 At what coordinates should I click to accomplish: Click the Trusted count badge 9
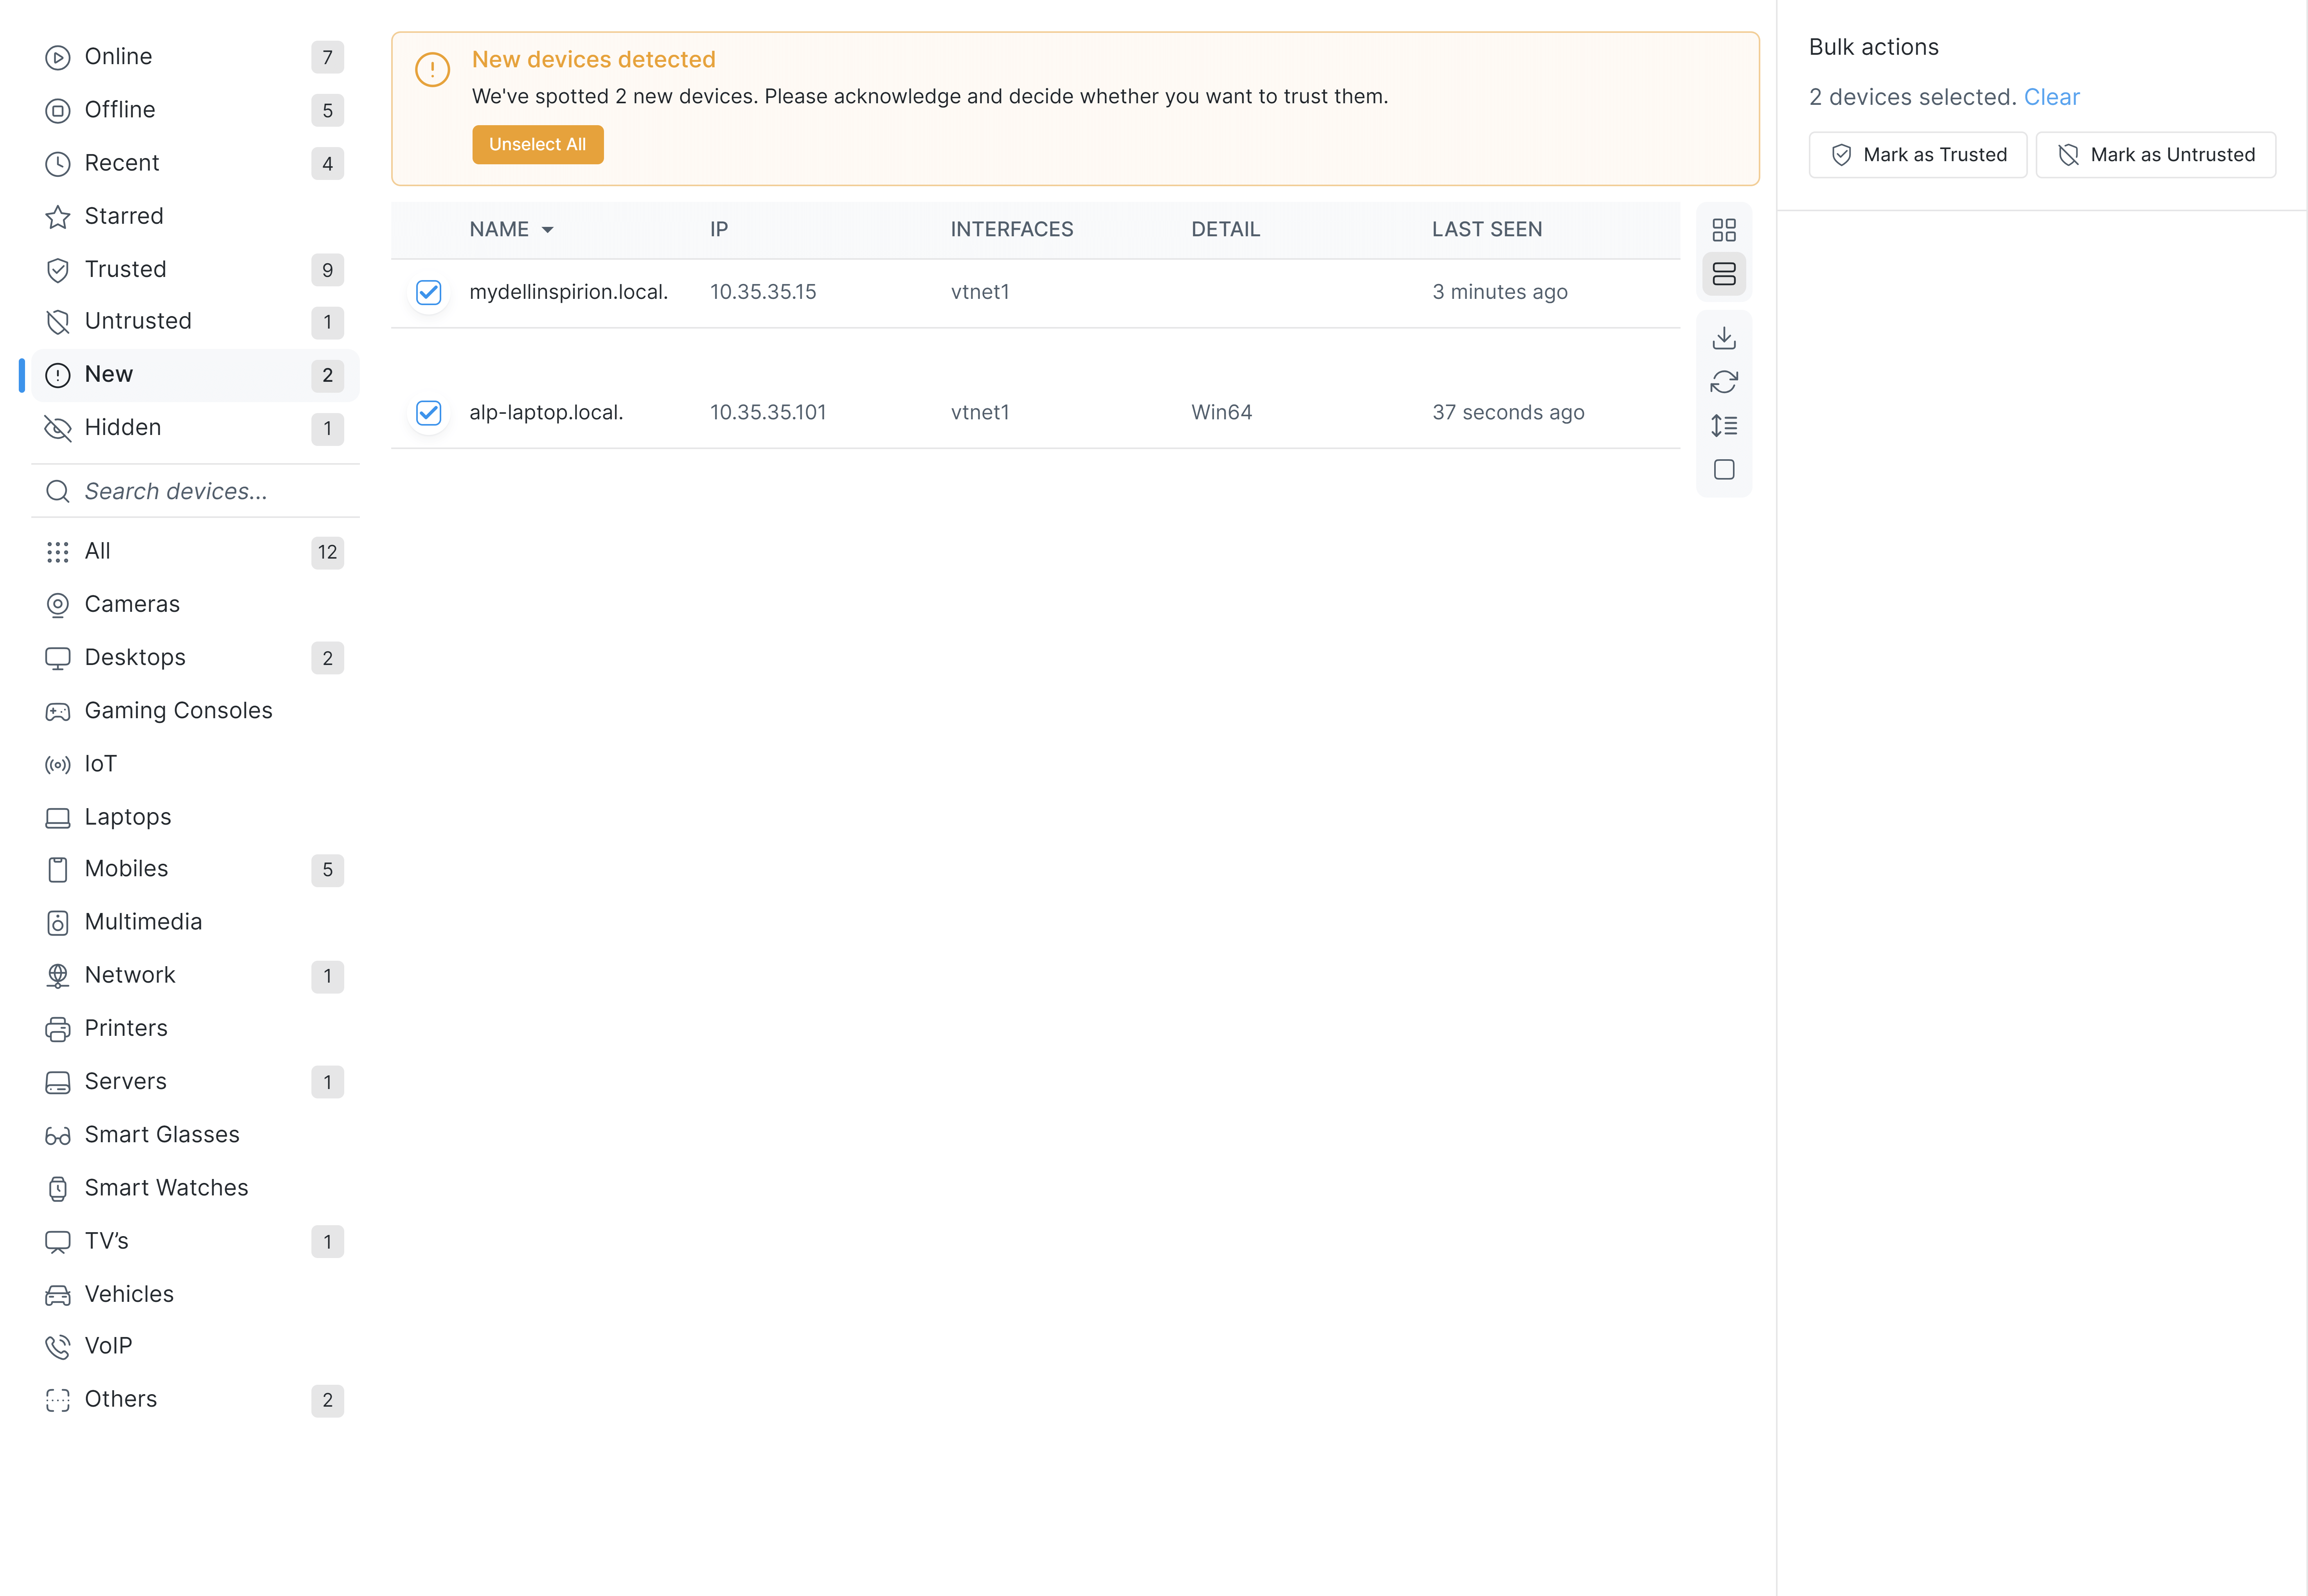tap(328, 270)
